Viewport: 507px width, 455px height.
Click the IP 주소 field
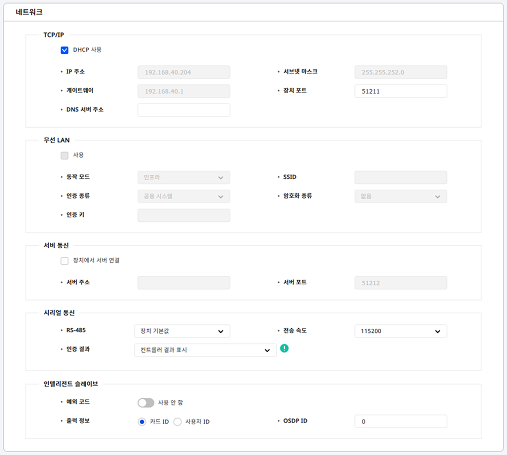click(x=184, y=72)
